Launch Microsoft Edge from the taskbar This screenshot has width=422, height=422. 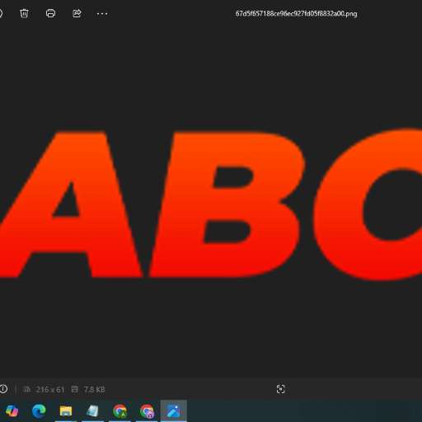39,411
